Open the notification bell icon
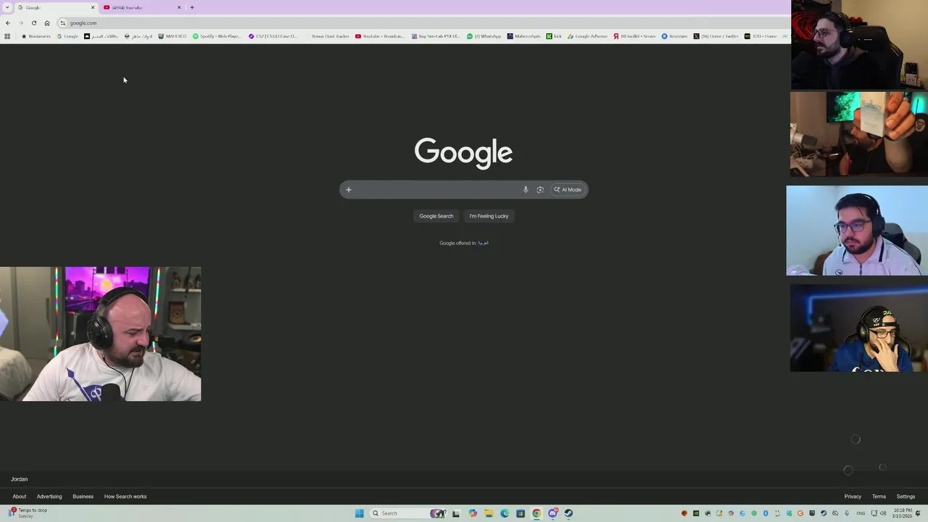 tap(918, 513)
